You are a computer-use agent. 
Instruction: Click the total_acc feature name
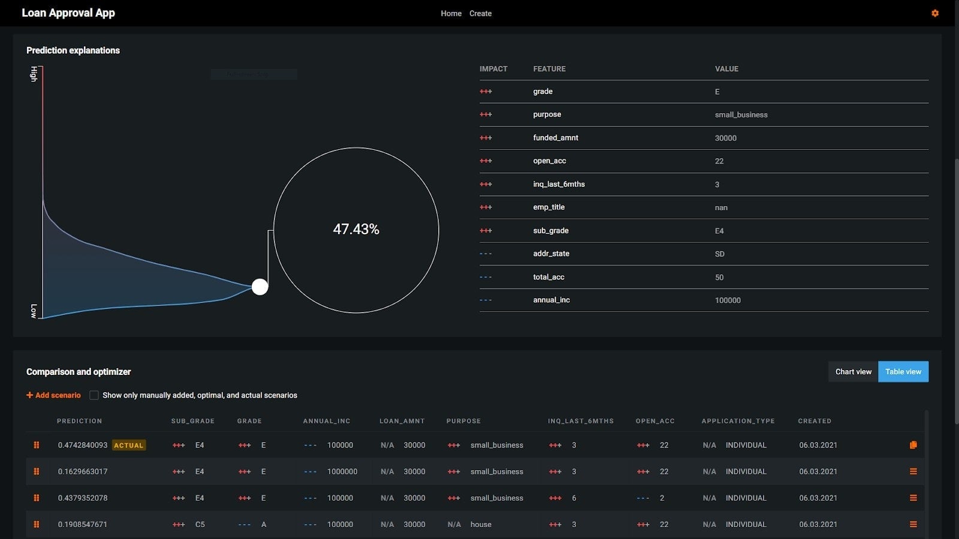coord(549,277)
